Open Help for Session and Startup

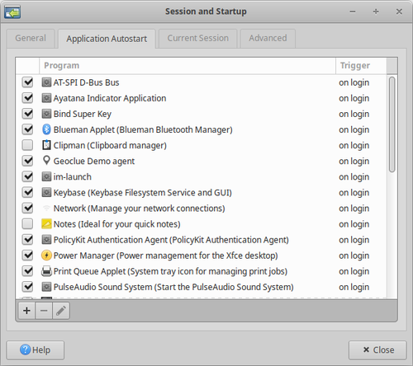point(36,350)
